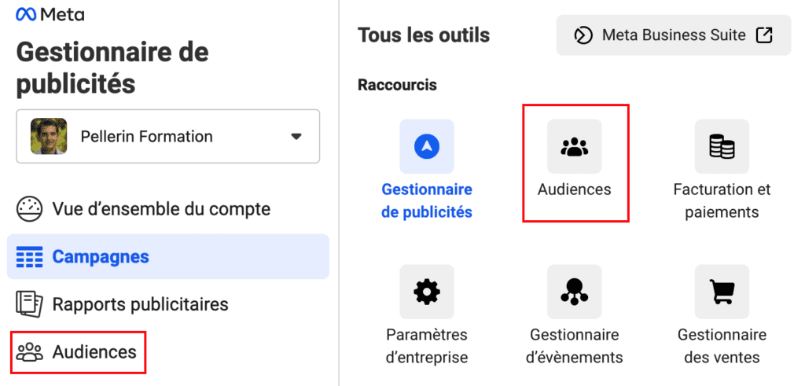Click the Rapports publicitaires document icon
The width and height of the screenshot is (805, 386).
coord(30,304)
